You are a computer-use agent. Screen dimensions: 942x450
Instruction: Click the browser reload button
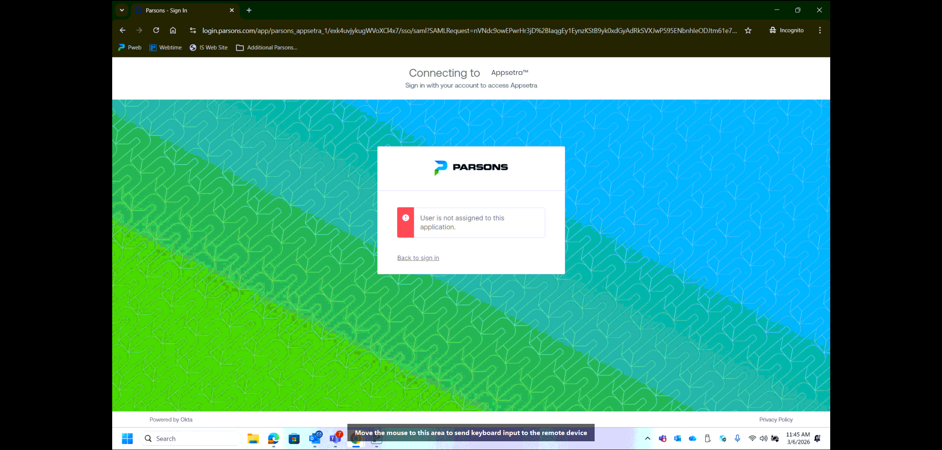point(156,30)
